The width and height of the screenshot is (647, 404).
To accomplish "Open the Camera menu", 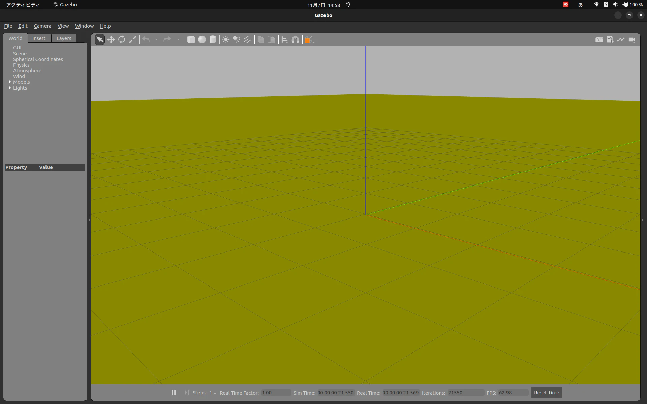I will pyautogui.click(x=42, y=26).
